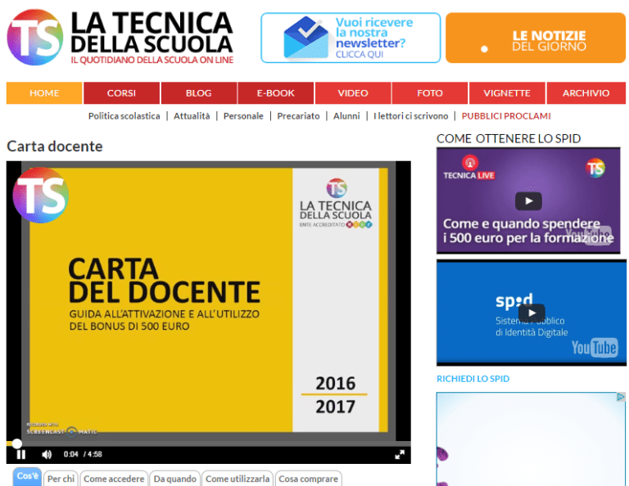
Task: Open the CORSI menu item
Action: pyautogui.click(x=121, y=93)
